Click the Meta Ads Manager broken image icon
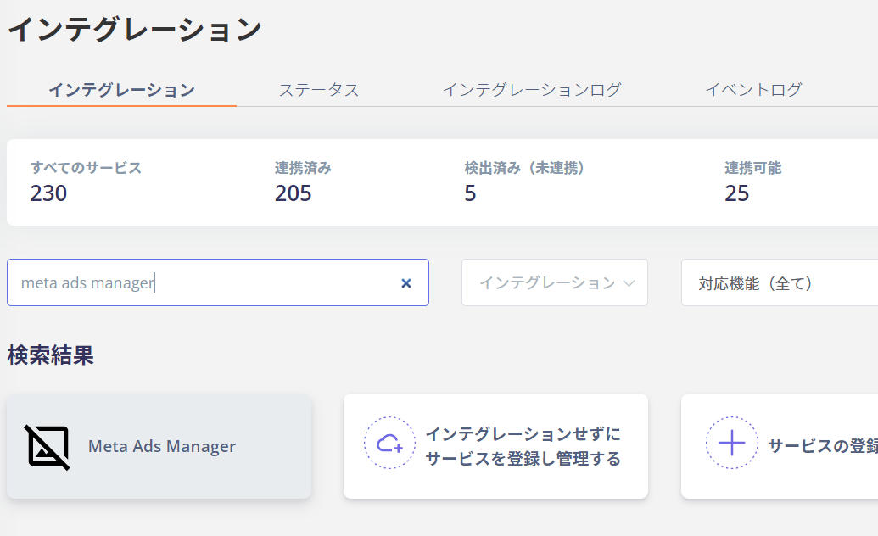 48,446
